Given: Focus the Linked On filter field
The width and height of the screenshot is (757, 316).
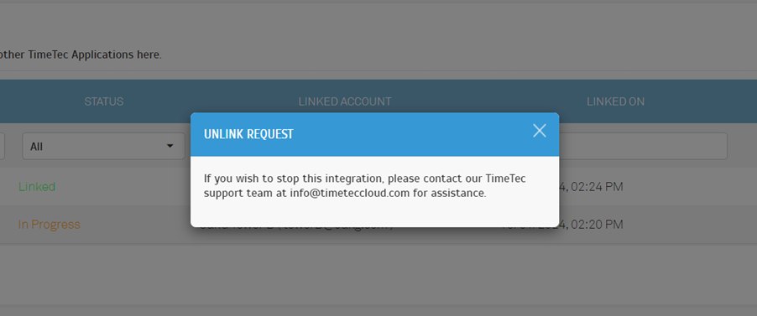Looking at the screenshot, I should (x=643, y=146).
